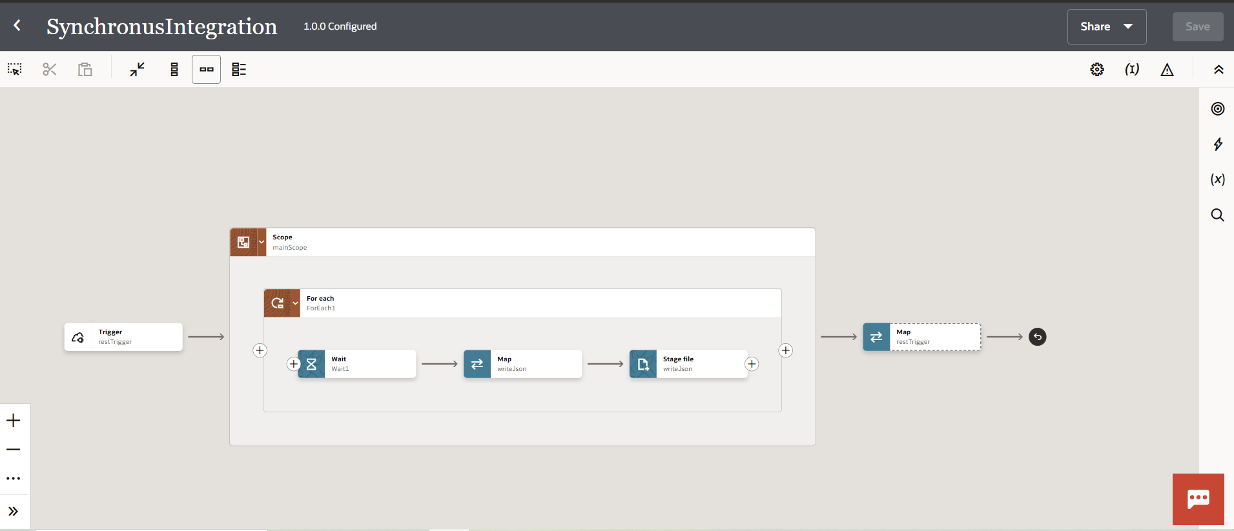Open the Actions lightning bolt panel
1234x531 pixels.
click(x=1217, y=144)
